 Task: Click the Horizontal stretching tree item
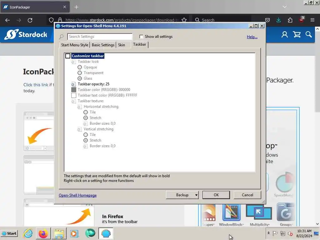coord(101,107)
